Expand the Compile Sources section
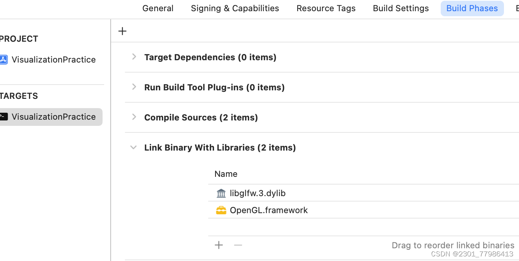 134,117
